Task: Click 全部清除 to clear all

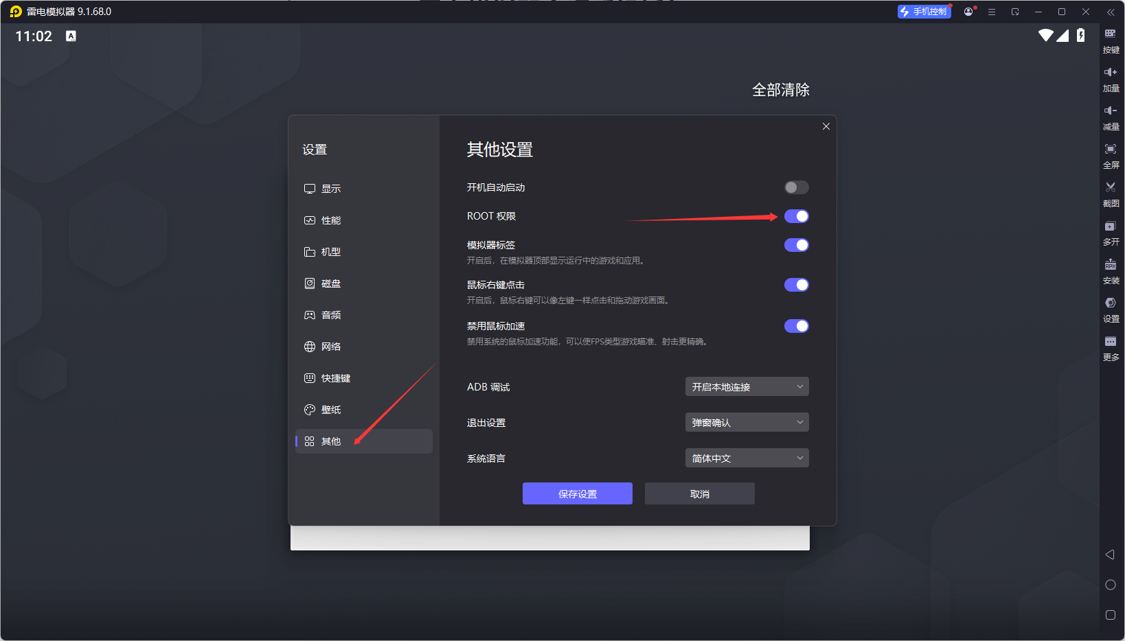Action: pos(781,90)
